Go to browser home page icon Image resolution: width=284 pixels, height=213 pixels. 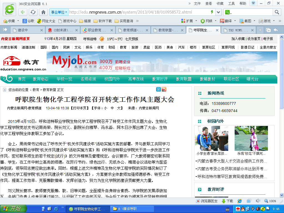[43, 12]
